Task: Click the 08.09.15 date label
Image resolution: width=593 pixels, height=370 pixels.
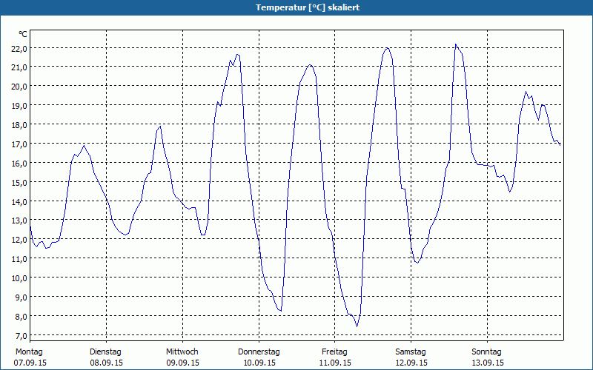Action: coord(106,363)
